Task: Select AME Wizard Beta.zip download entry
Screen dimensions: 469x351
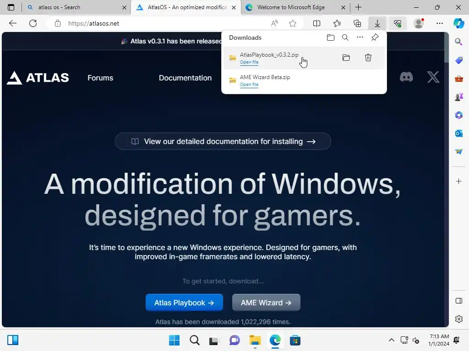Action: 304,80
